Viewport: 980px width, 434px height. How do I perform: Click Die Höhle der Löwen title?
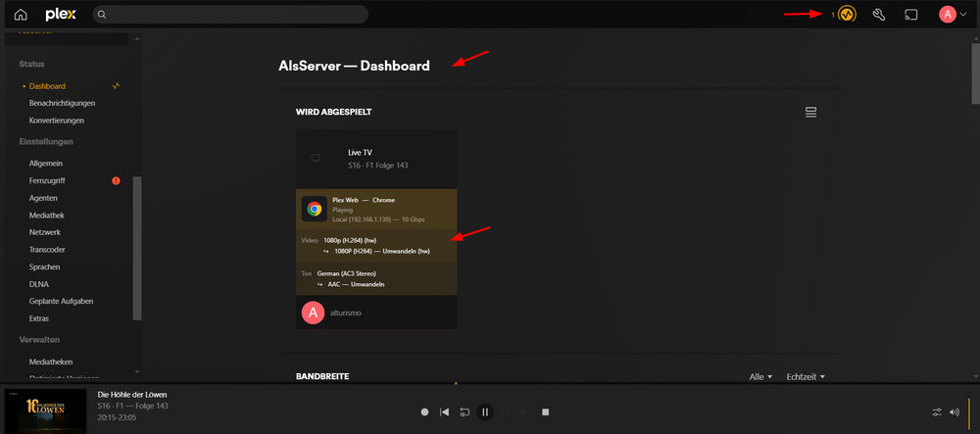point(132,395)
